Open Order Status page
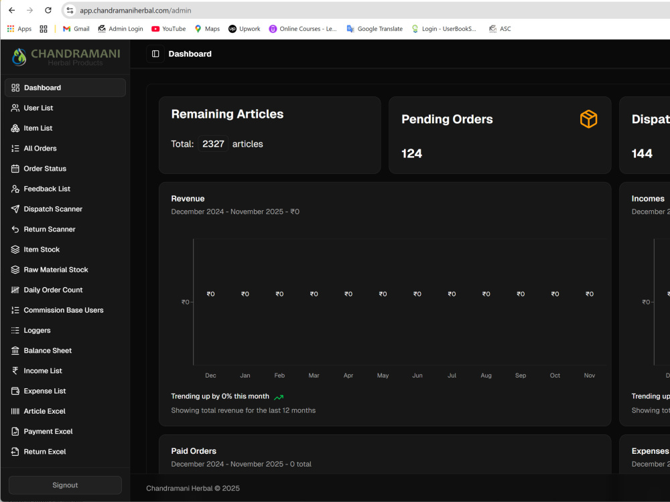The height and width of the screenshot is (502, 670). coord(66,169)
